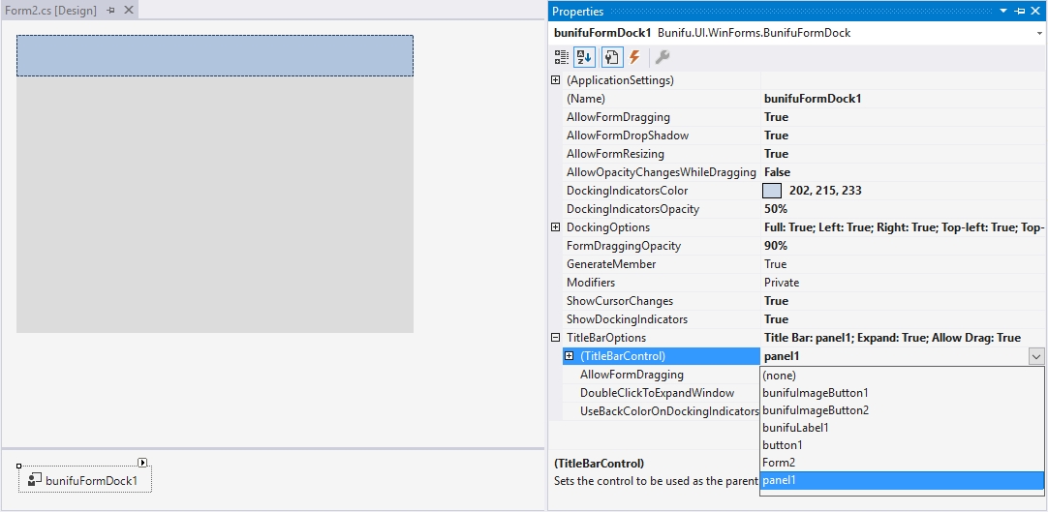Toggle auto-hide pin on Properties panel

point(1020,12)
